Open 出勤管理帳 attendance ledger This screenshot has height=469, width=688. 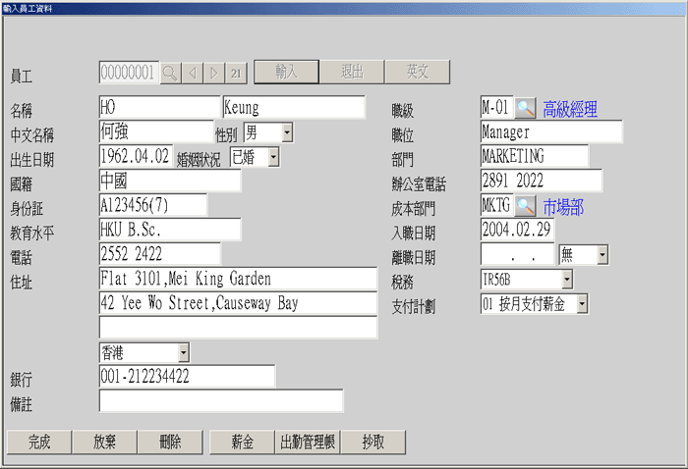(x=308, y=442)
